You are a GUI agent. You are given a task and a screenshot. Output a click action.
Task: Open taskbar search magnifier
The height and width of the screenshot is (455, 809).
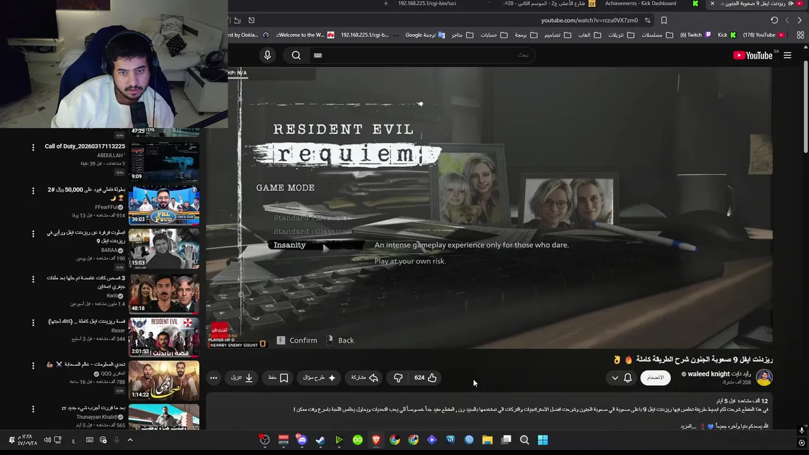[525, 440]
